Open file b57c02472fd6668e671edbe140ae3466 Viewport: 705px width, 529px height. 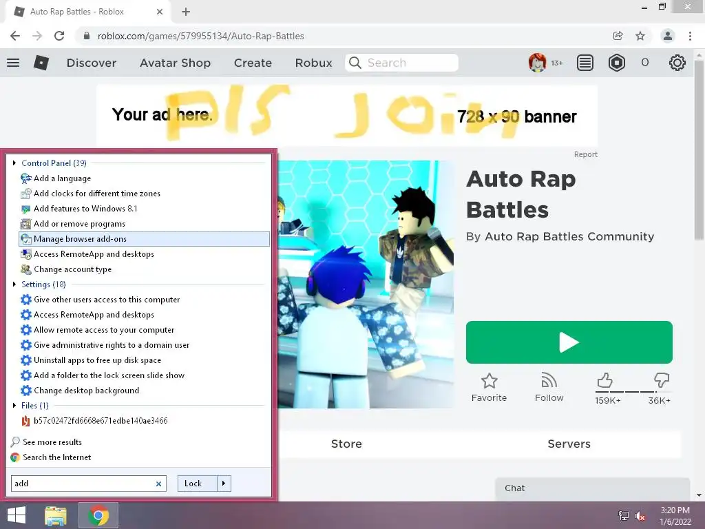point(101,421)
